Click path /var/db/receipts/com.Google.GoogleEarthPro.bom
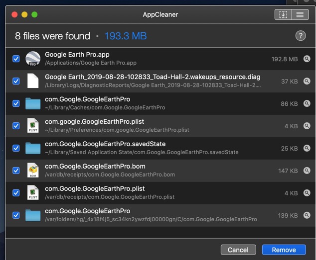 tap(110, 174)
